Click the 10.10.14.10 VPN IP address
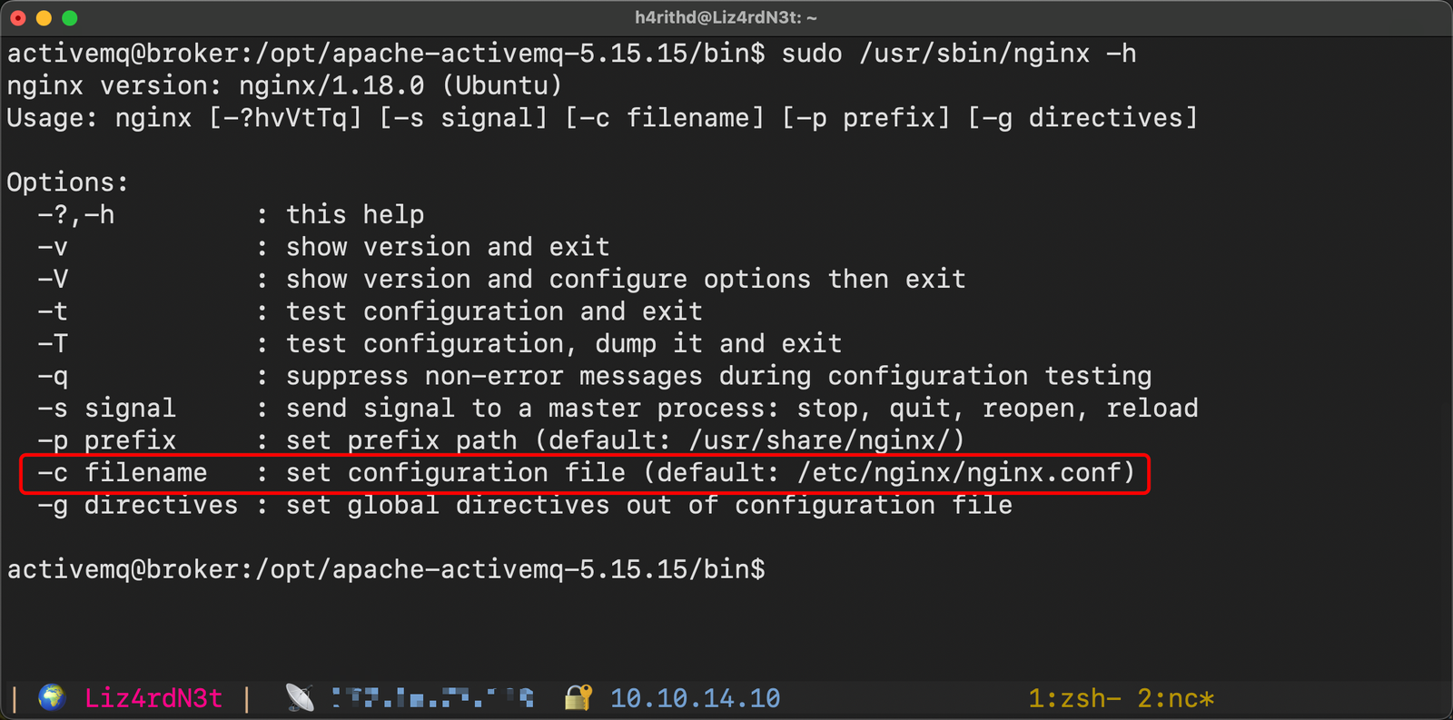This screenshot has height=720, width=1453. [x=695, y=698]
